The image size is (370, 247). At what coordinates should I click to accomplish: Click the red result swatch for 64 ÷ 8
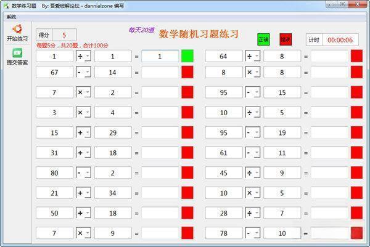tap(356, 56)
